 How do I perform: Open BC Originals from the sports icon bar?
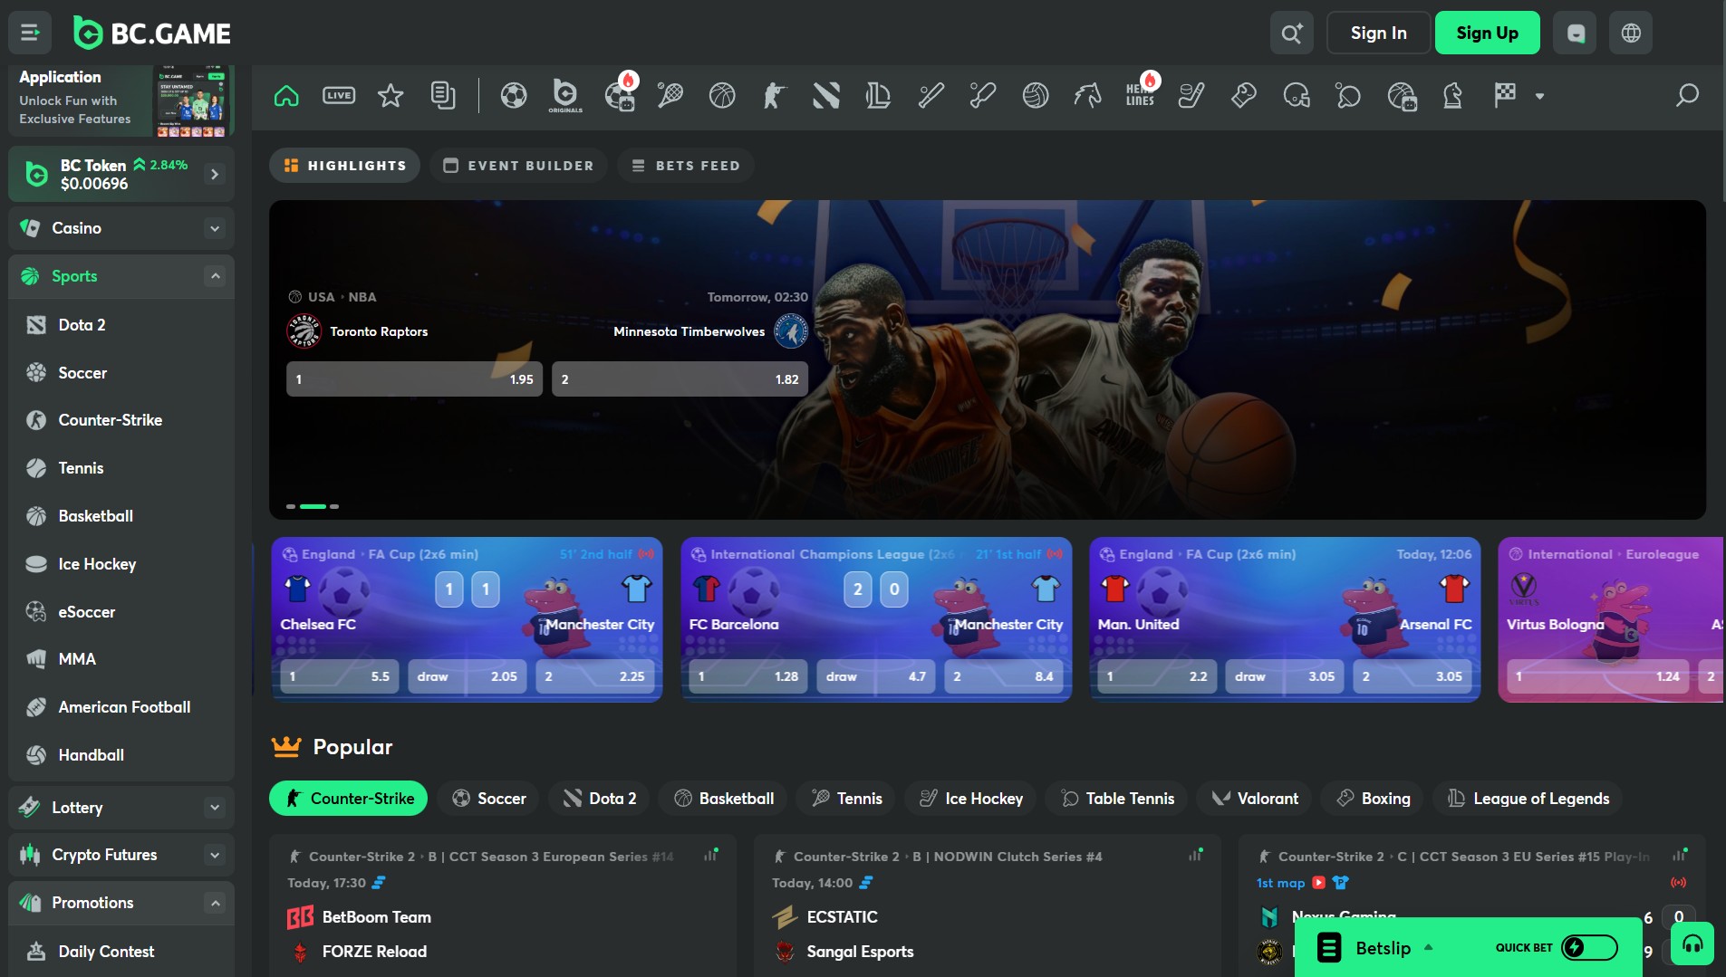[564, 95]
